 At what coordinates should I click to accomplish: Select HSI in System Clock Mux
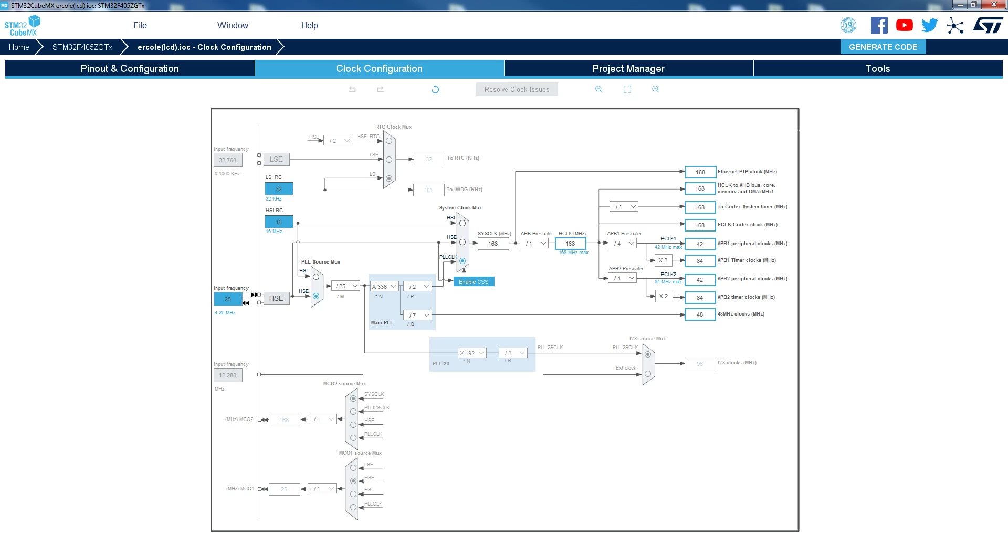pyautogui.click(x=463, y=223)
